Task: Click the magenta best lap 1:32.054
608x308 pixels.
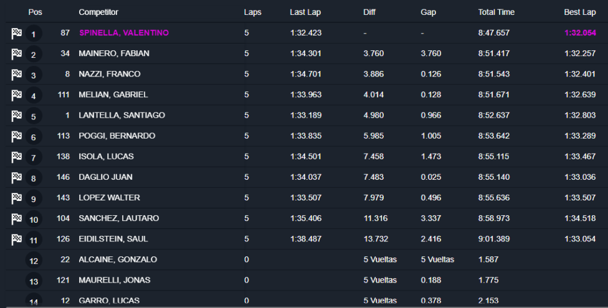Action: pyautogui.click(x=580, y=33)
